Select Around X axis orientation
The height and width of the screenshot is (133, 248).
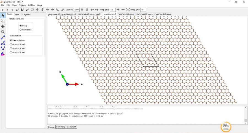point(11,44)
